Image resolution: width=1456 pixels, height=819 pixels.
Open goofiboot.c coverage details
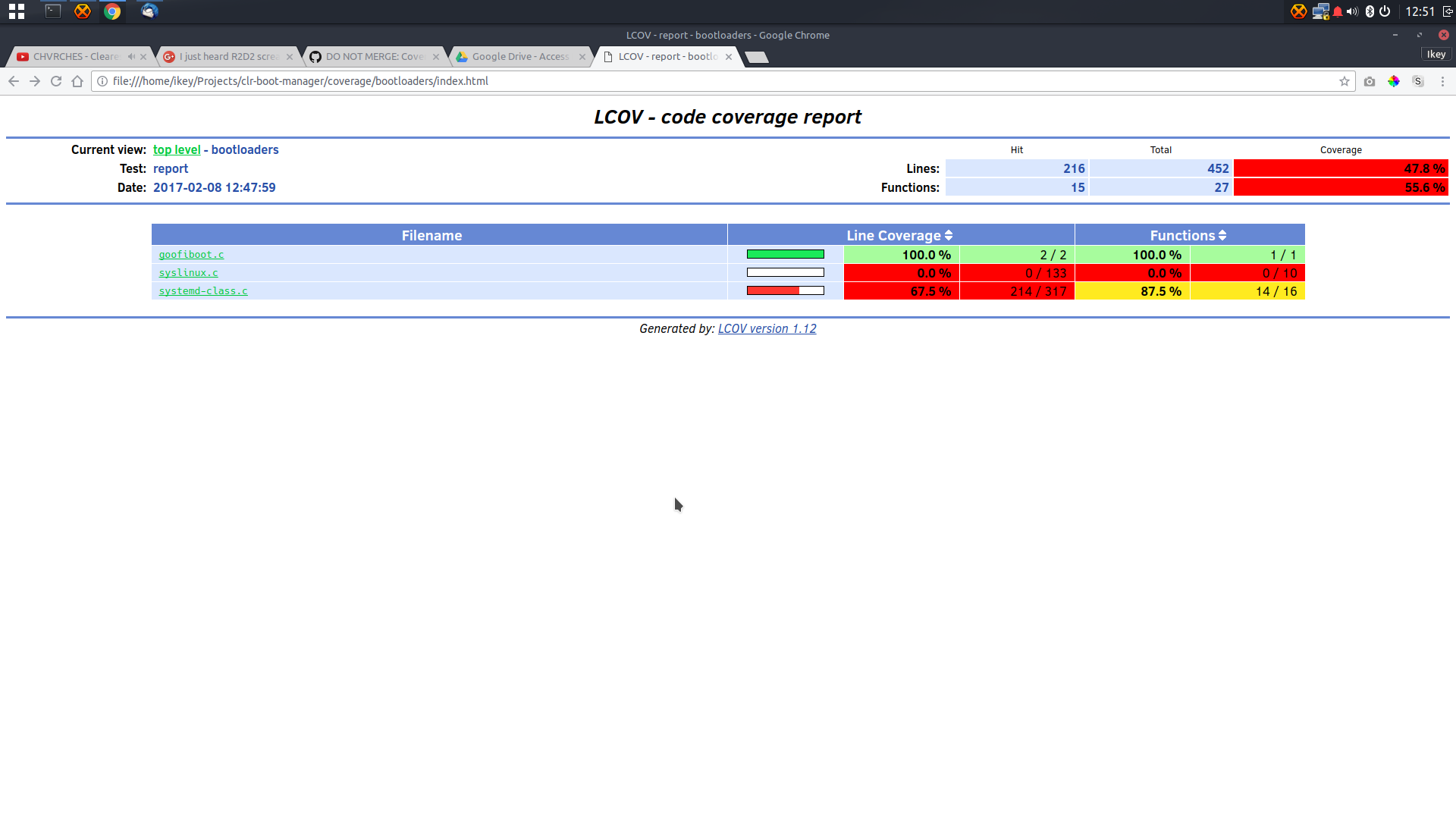click(191, 255)
